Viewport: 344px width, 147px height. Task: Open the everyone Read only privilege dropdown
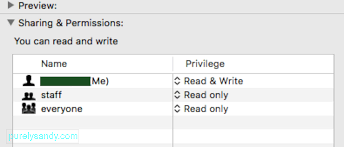tap(201, 109)
